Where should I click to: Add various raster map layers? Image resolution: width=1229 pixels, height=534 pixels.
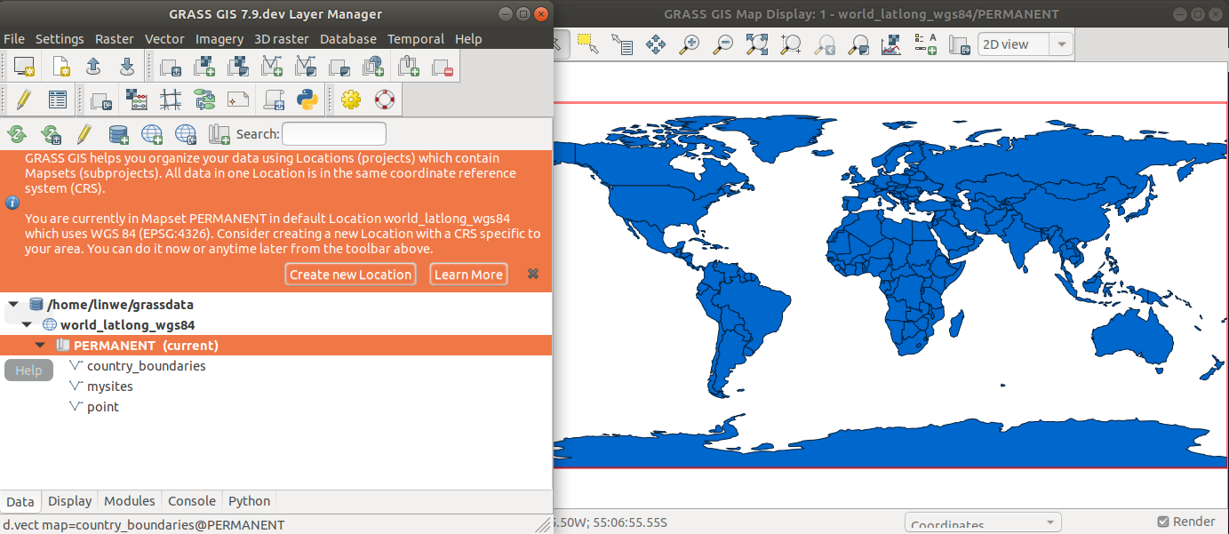pos(238,67)
